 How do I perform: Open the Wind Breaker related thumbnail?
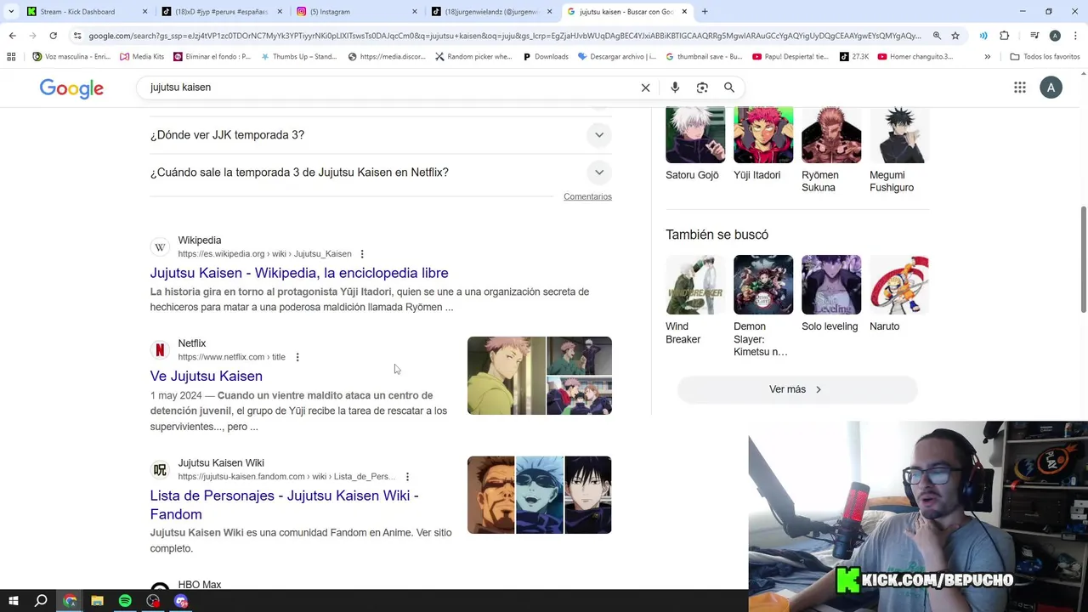pos(695,285)
